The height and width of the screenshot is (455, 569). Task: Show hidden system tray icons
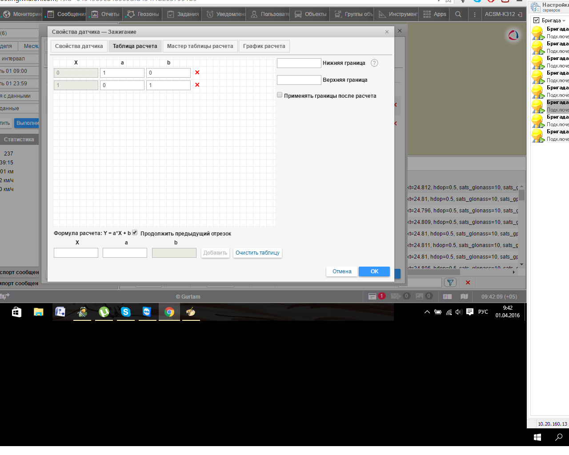[427, 312]
